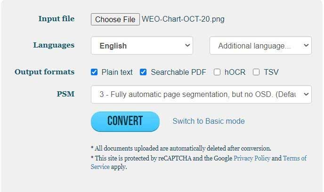Enable the hOCR checkbox box
This screenshot has height=192, width=324.
pyautogui.click(x=217, y=72)
